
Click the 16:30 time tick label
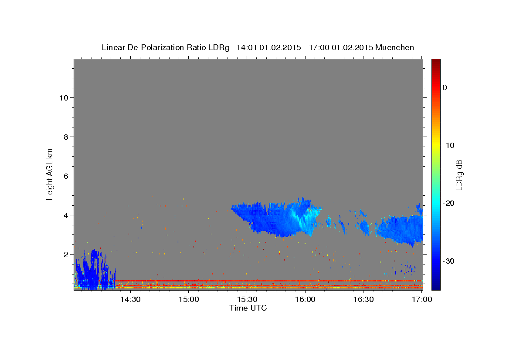(364, 300)
